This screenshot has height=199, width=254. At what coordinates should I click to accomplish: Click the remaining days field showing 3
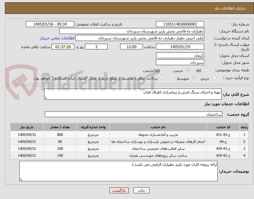pos(96,47)
